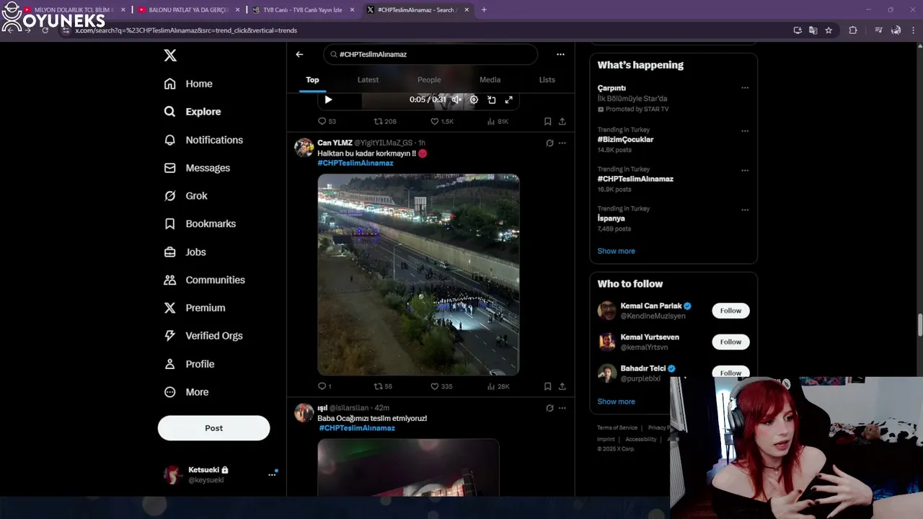Screen dimensions: 923x519
Task: Switch to Media tab
Action: [x=490, y=80]
